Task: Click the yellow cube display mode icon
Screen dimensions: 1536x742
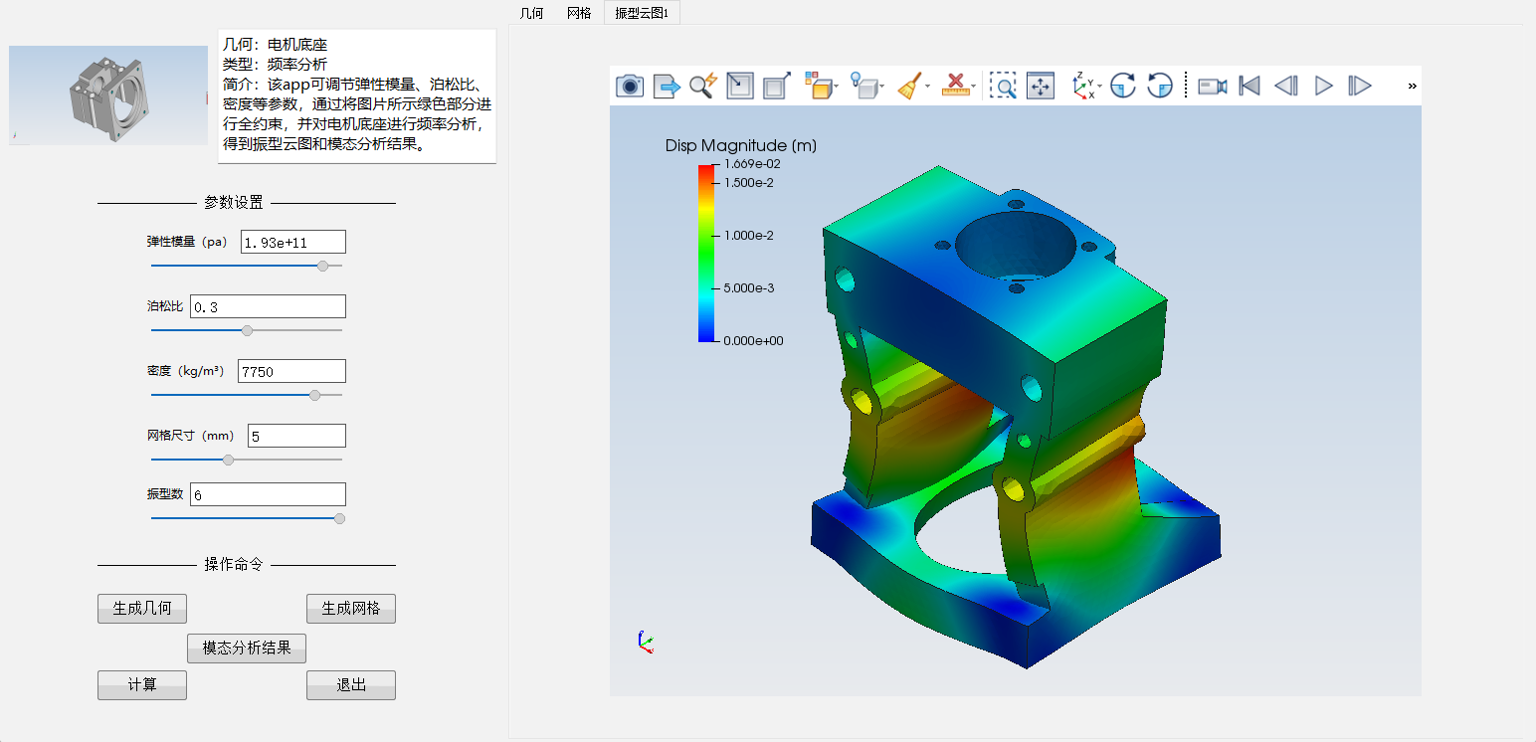Action: [818, 86]
